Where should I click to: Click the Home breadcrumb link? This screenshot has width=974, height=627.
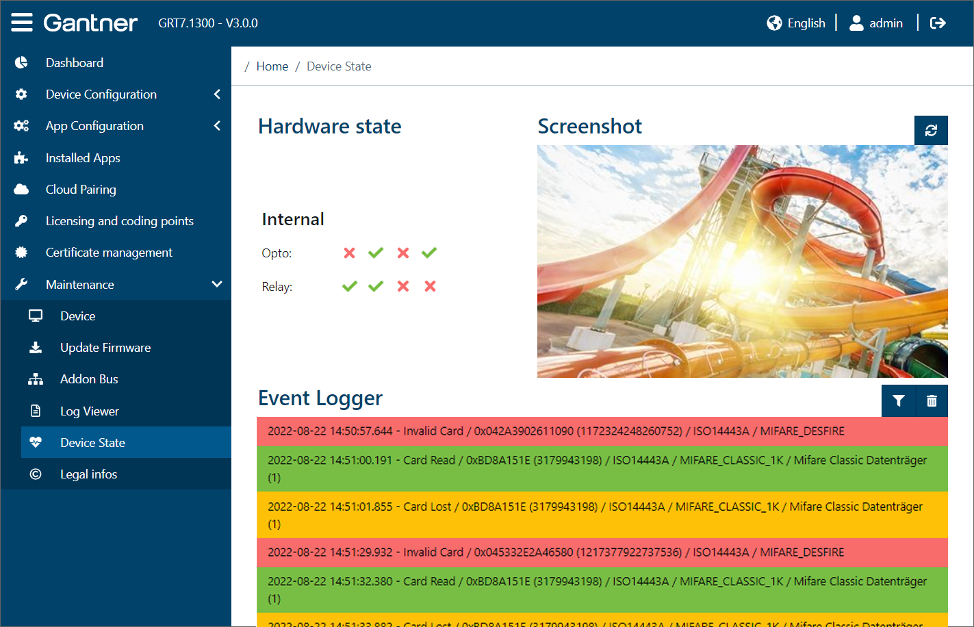coord(272,66)
